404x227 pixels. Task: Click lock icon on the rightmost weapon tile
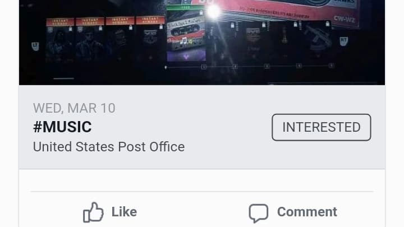[327, 24]
